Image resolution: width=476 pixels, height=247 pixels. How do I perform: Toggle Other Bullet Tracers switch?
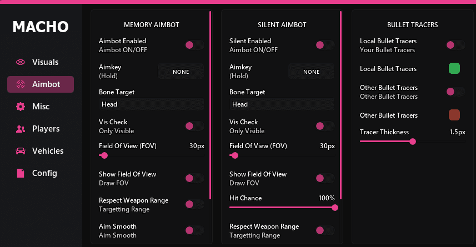(455, 92)
